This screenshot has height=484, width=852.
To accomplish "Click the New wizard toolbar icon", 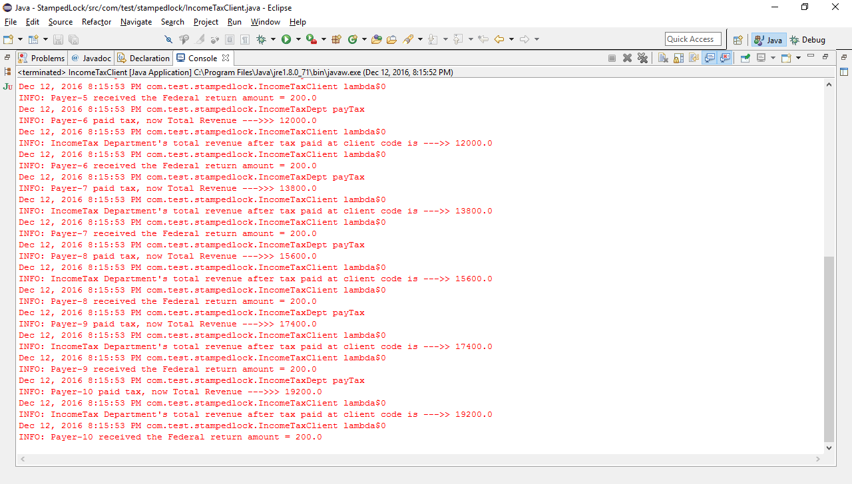I will (x=9, y=40).
